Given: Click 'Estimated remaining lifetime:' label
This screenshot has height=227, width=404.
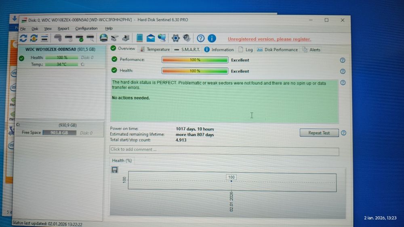Looking at the screenshot, I should (x=137, y=134).
